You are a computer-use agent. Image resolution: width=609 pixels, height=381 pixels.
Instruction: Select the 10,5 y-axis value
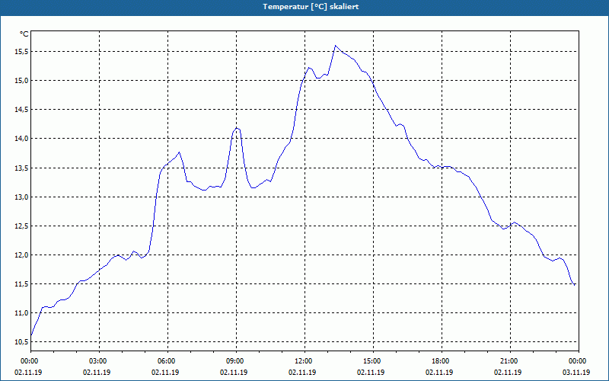click(20, 341)
